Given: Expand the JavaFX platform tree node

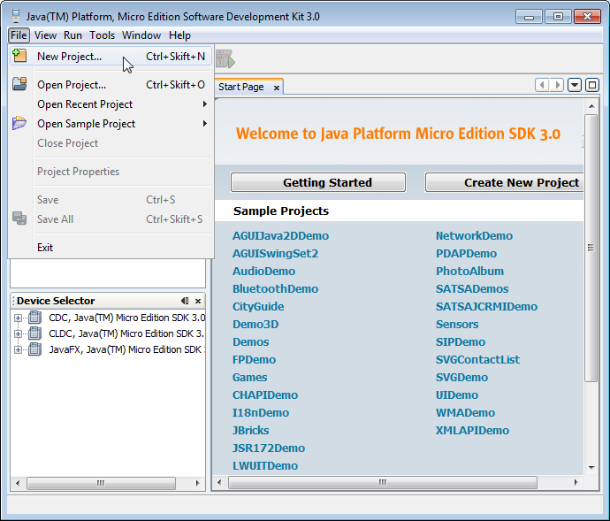Looking at the screenshot, I should pyautogui.click(x=18, y=349).
